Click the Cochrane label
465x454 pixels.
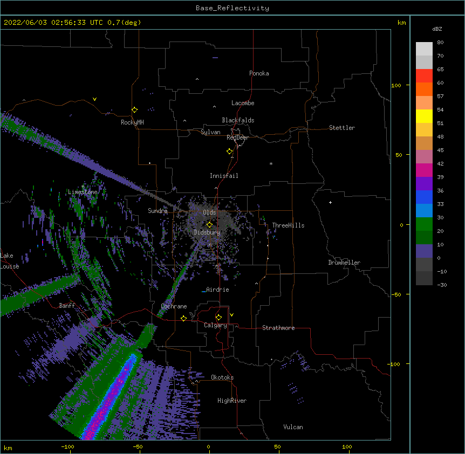coord(174,306)
